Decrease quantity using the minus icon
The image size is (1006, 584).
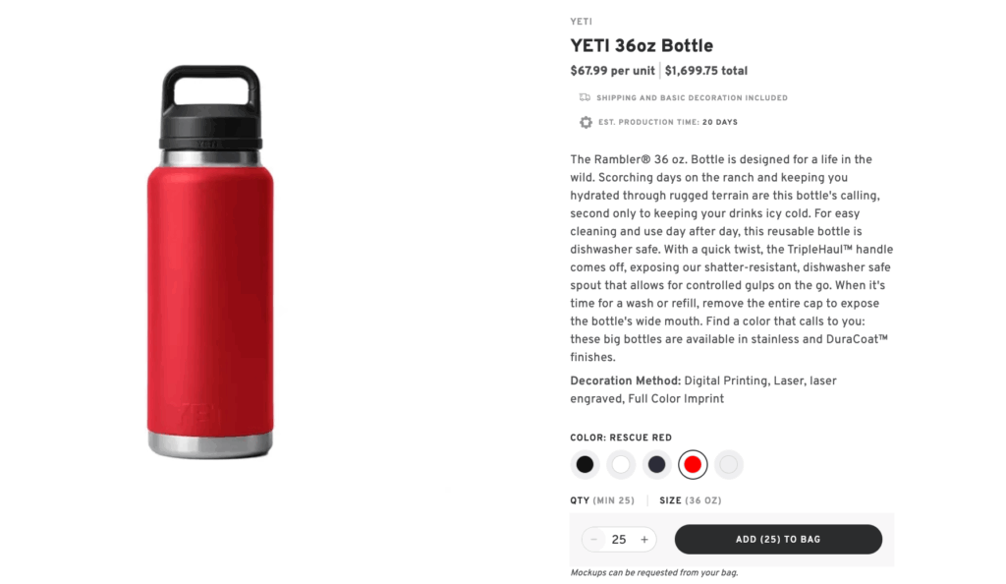pyautogui.click(x=593, y=539)
